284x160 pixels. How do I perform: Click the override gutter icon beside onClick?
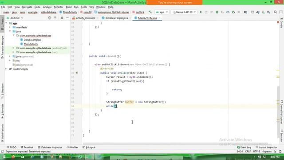point(77,73)
